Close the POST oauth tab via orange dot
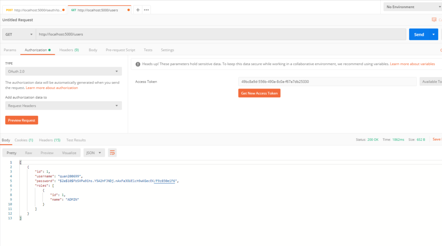 [x=64, y=10]
